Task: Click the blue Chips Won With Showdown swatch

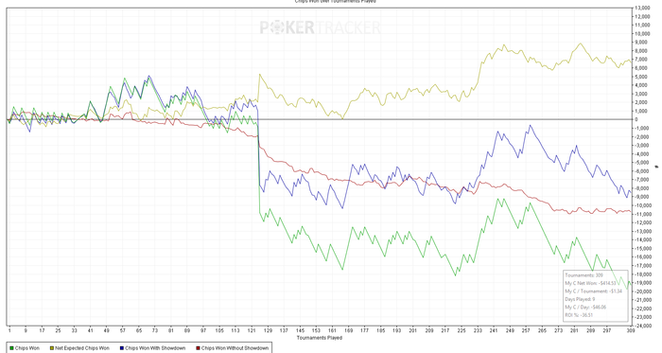Action: tap(122, 348)
